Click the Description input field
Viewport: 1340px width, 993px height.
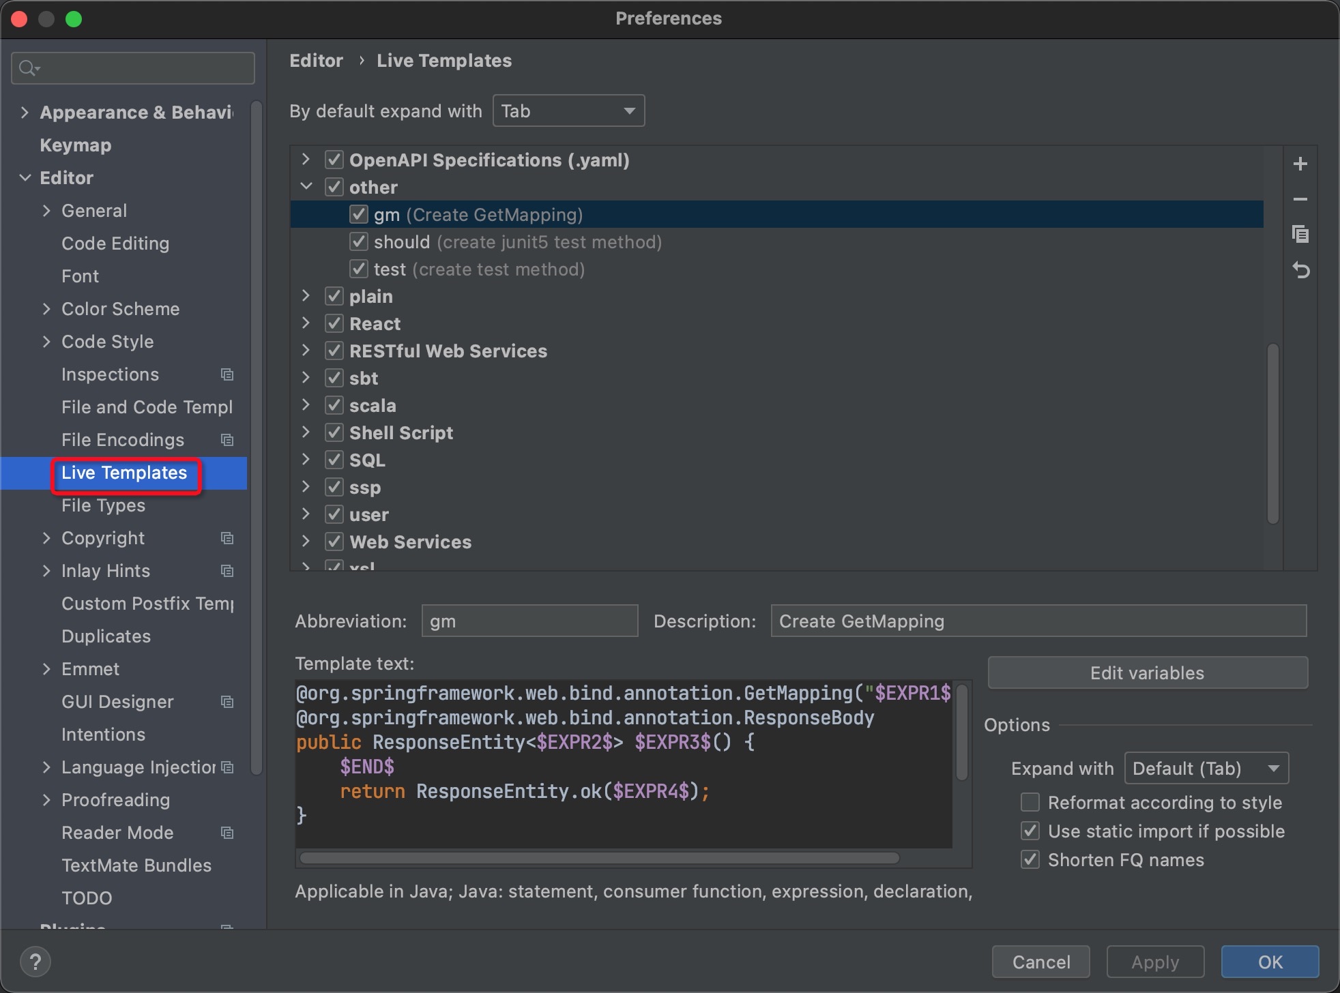[x=1038, y=621]
